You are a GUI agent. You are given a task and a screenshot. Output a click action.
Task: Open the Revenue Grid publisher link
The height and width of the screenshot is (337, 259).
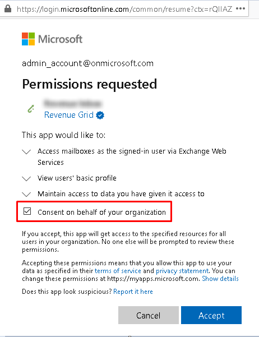click(x=69, y=115)
